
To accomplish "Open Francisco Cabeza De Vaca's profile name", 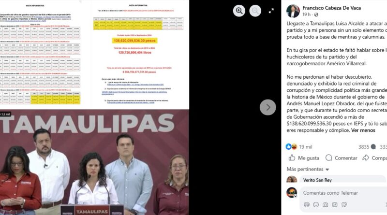I will [331, 8].
